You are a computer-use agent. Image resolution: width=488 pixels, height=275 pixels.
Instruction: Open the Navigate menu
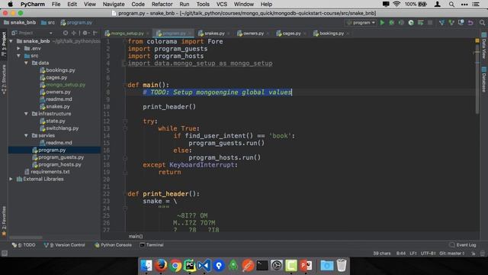pyautogui.click(x=114, y=4)
